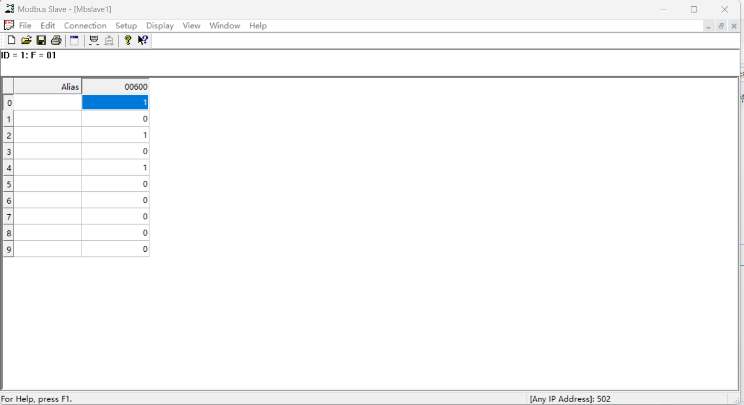This screenshot has height=405, width=744.
Task: Click the yellow question mark About icon
Action: tap(127, 40)
